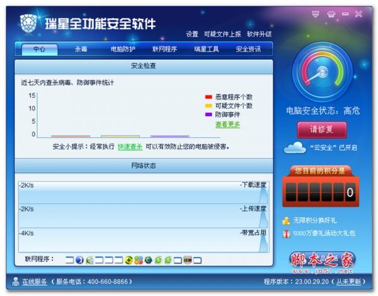Image resolution: width=378 pixels, height=296 pixels.
Task: Click the dark globe browser program icon
Action: click(x=148, y=260)
